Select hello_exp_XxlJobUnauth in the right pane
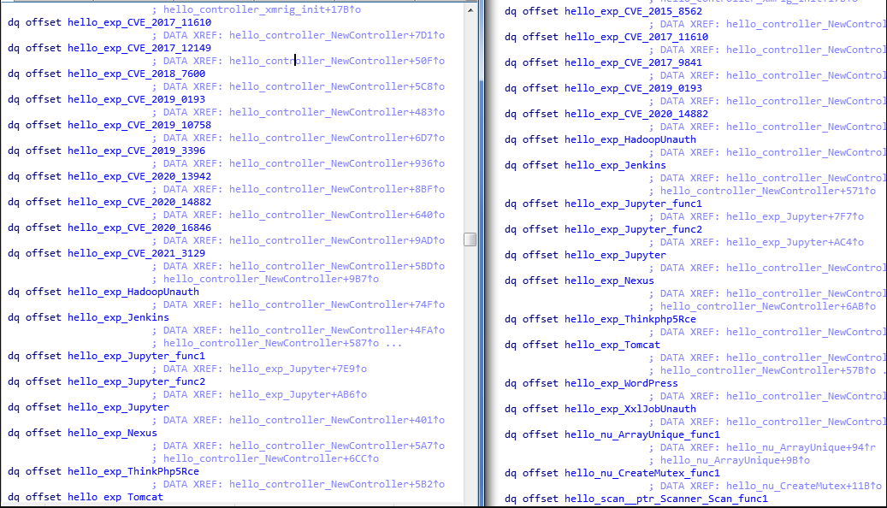The image size is (887, 508). click(x=630, y=409)
